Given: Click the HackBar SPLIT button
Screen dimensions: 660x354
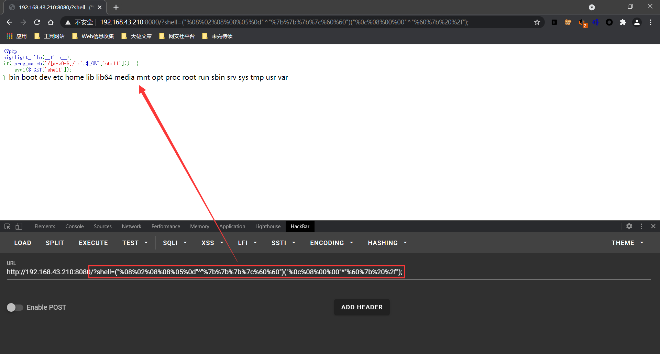Looking at the screenshot, I should [55, 243].
